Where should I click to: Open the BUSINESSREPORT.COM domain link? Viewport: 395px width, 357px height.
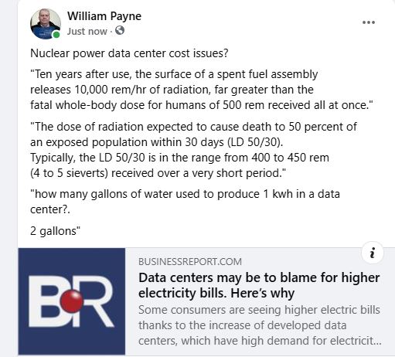click(190, 262)
